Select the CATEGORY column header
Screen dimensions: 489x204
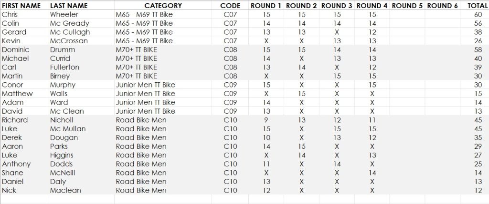point(163,6)
